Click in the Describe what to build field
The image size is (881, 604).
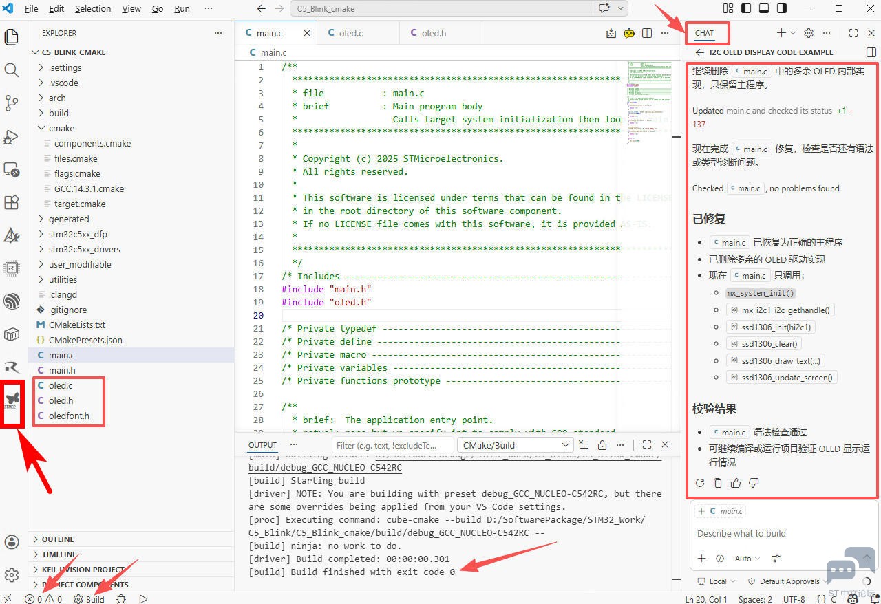757,533
